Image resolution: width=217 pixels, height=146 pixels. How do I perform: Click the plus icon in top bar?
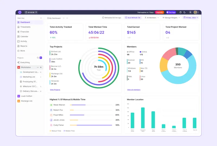(190, 12)
